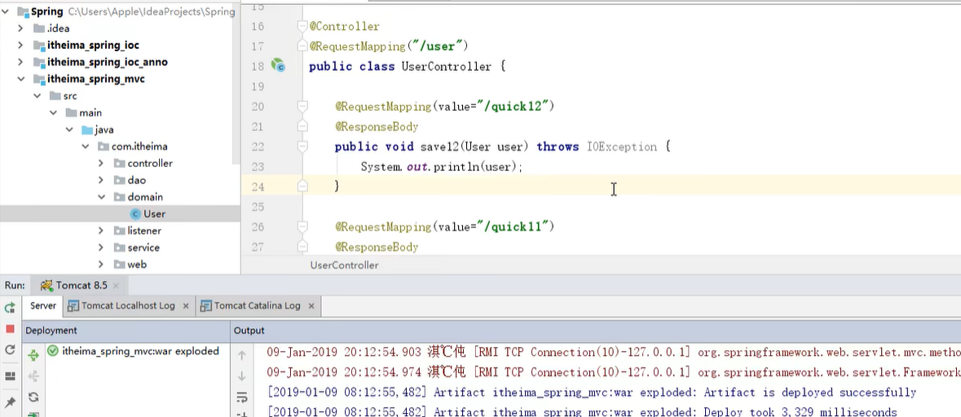961x417 pixels.
Task: Open the restore layout icon in Run panel
Action: [x=10, y=375]
